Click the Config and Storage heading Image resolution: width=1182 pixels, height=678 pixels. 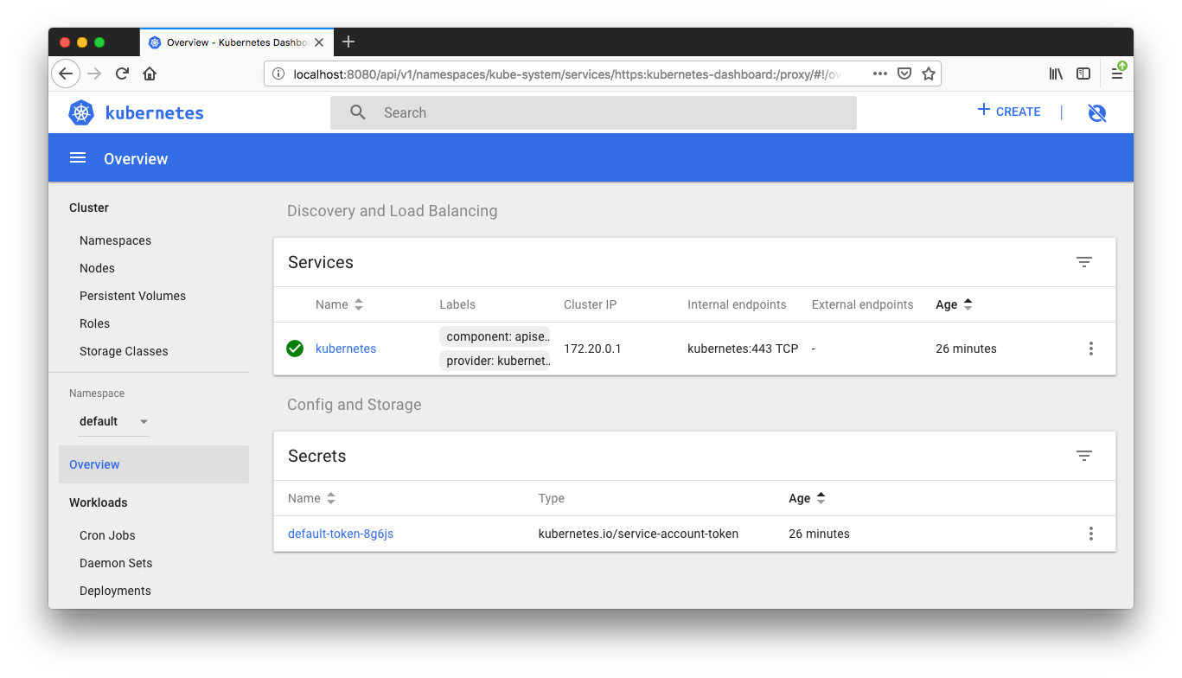(x=354, y=405)
